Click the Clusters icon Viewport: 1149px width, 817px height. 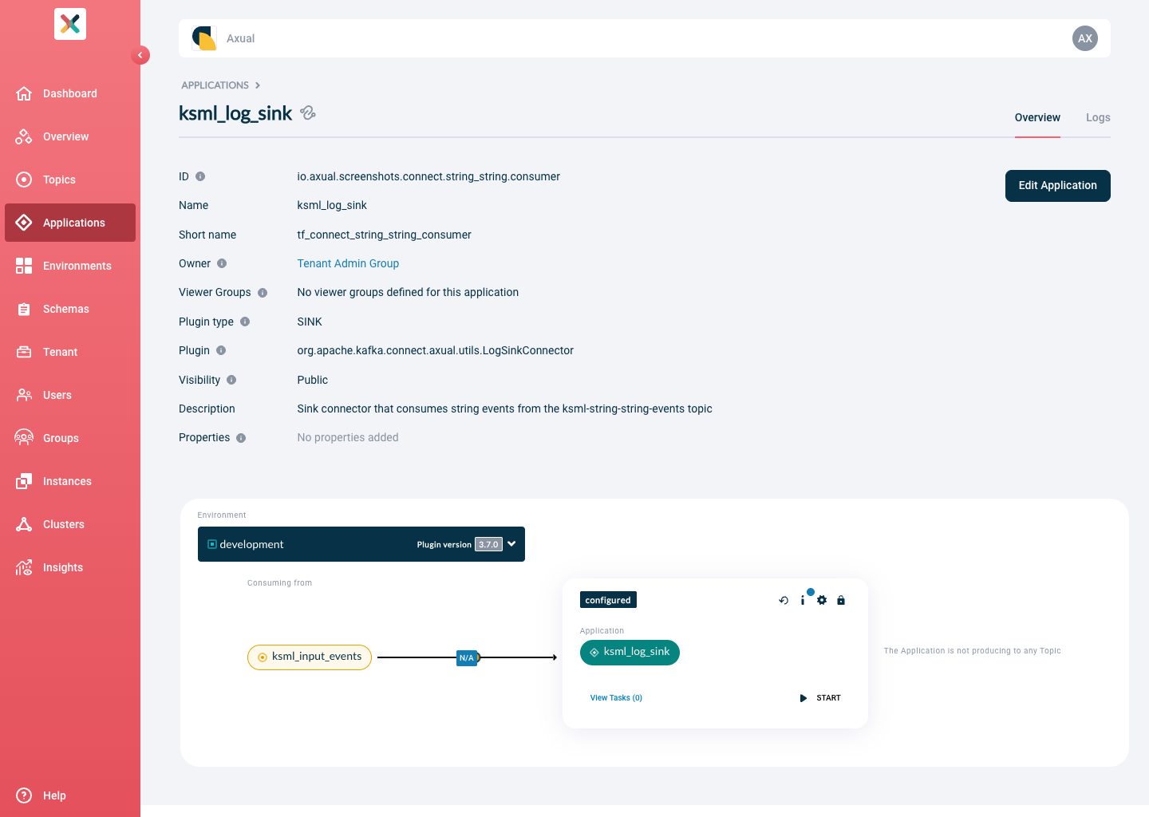point(24,524)
